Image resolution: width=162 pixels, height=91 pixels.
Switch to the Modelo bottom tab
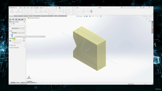18,83
